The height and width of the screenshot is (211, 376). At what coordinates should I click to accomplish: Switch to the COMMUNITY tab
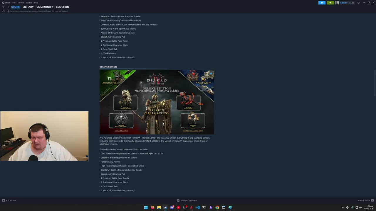point(45,7)
